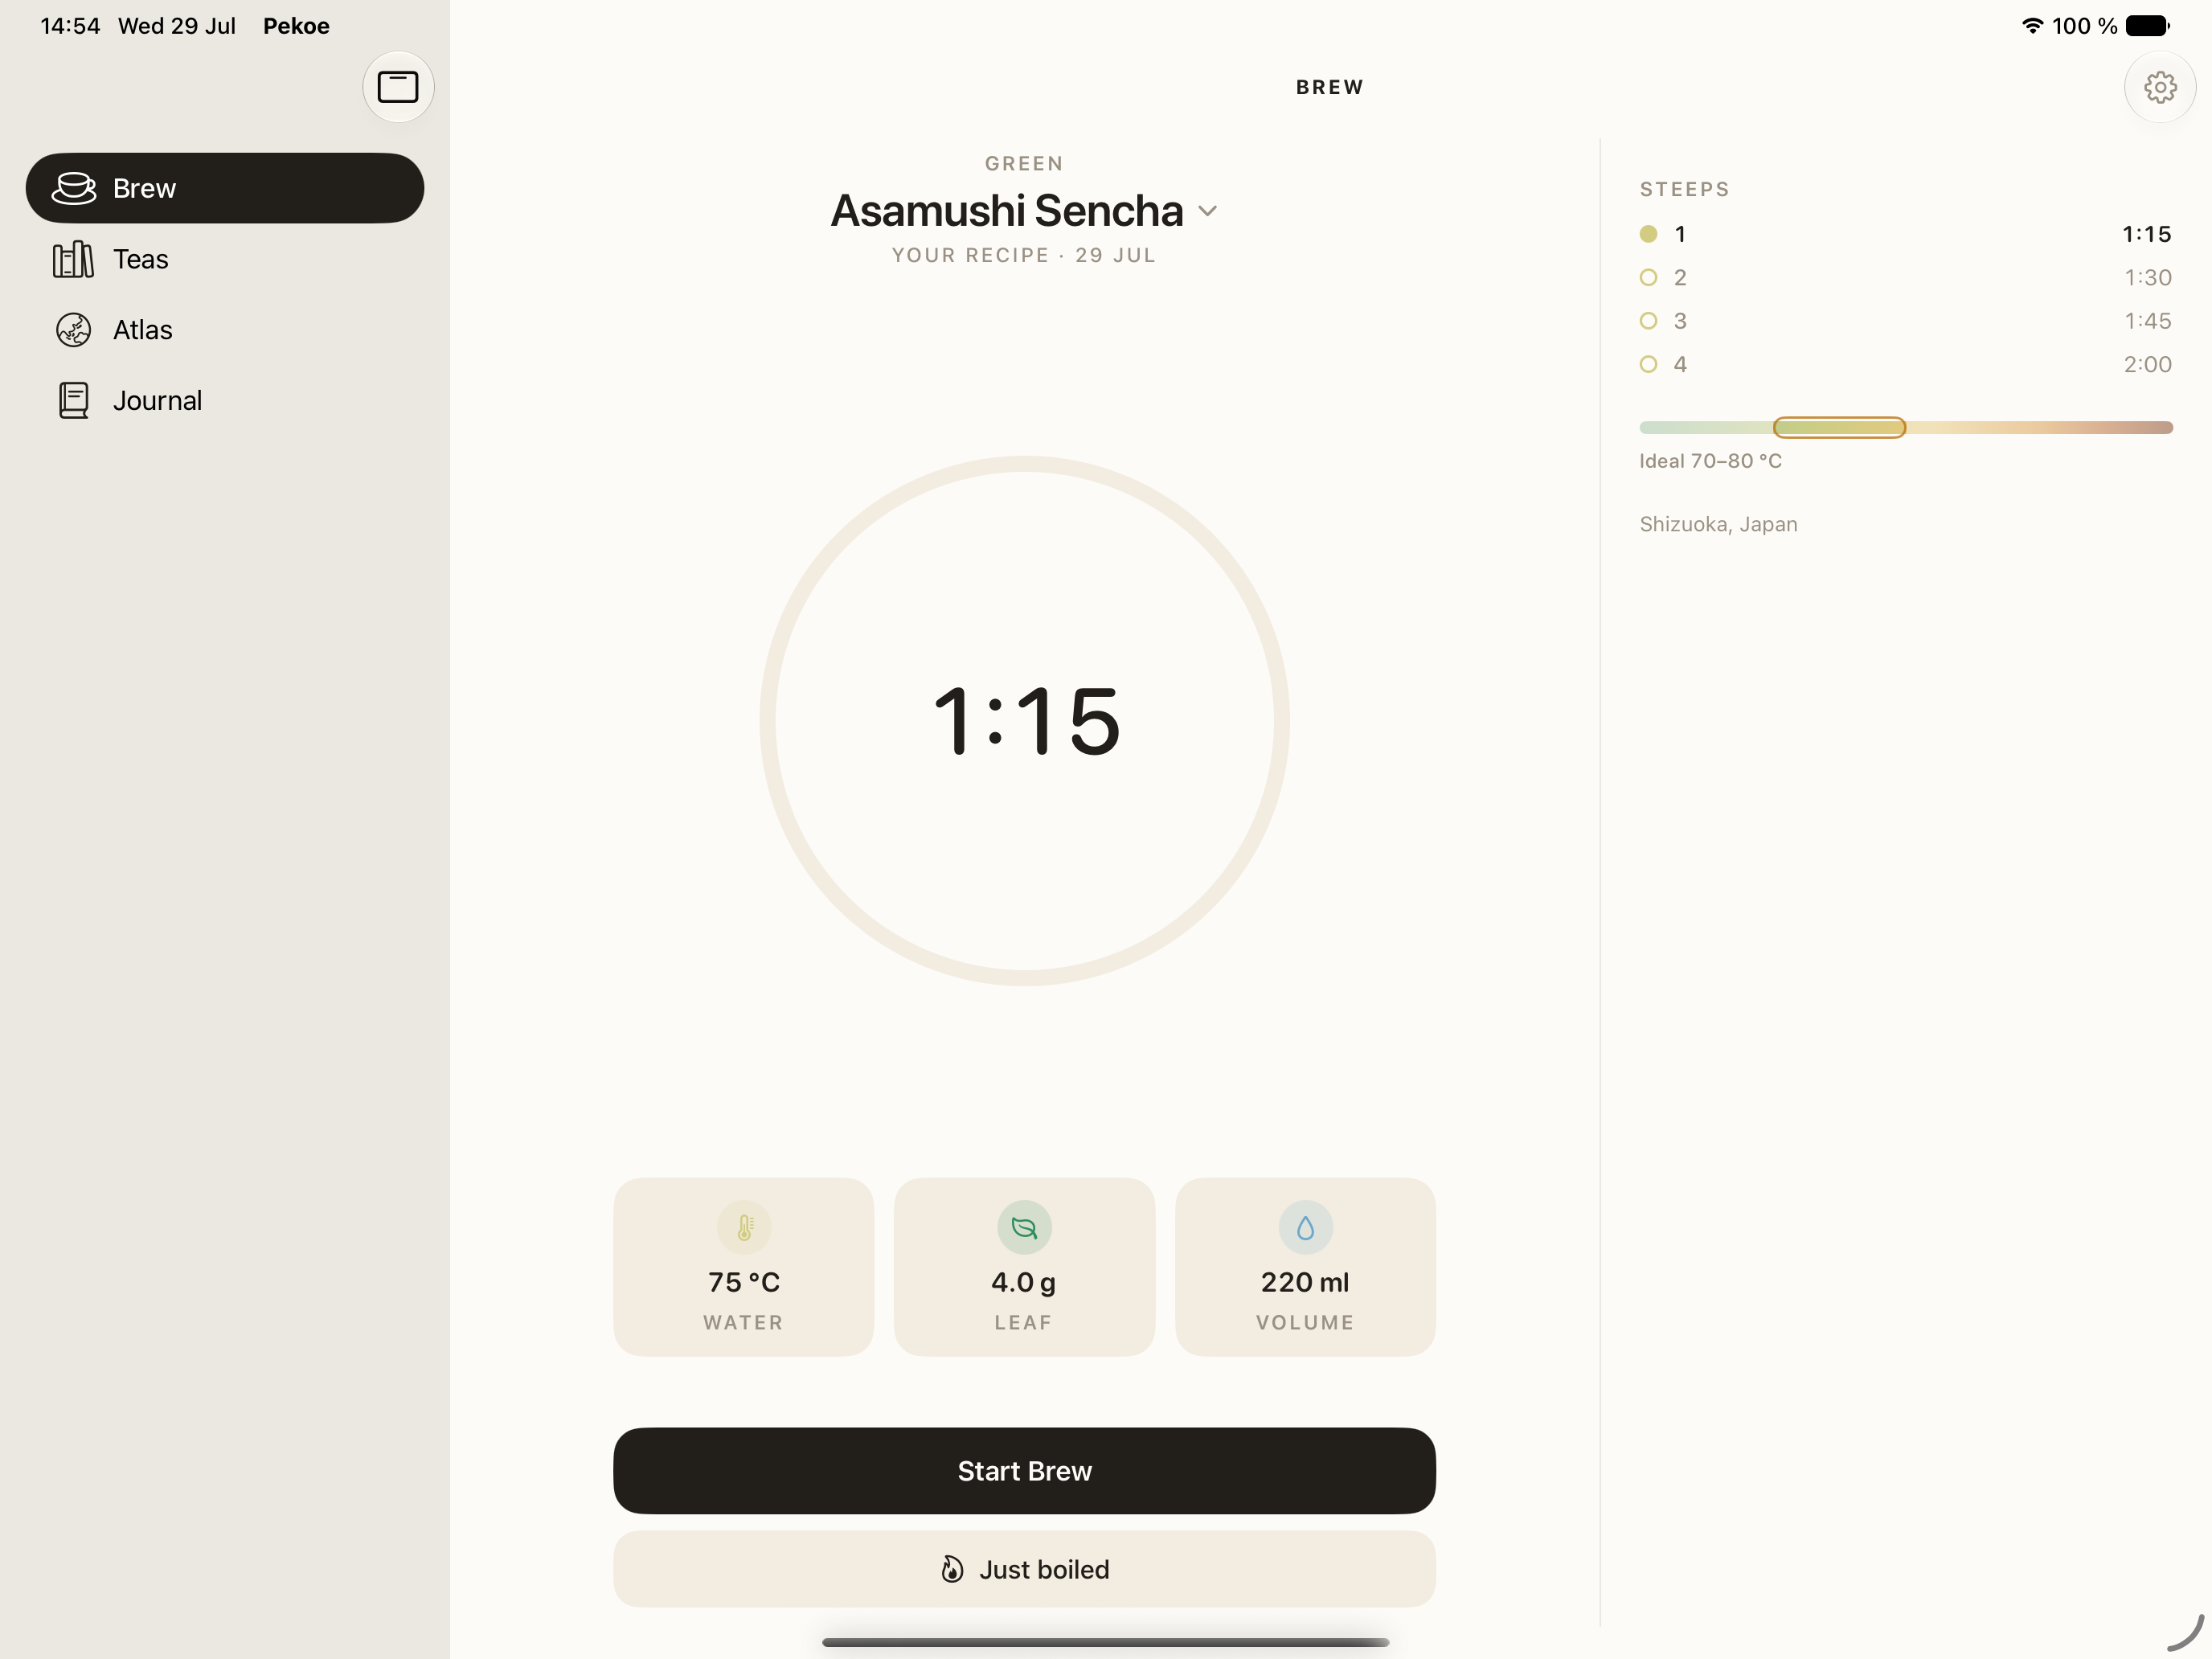Switch to the Brew section

click(225, 188)
